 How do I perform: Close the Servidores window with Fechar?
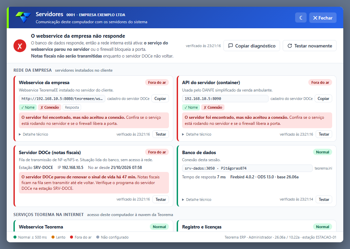pyautogui.click(x=323, y=17)
